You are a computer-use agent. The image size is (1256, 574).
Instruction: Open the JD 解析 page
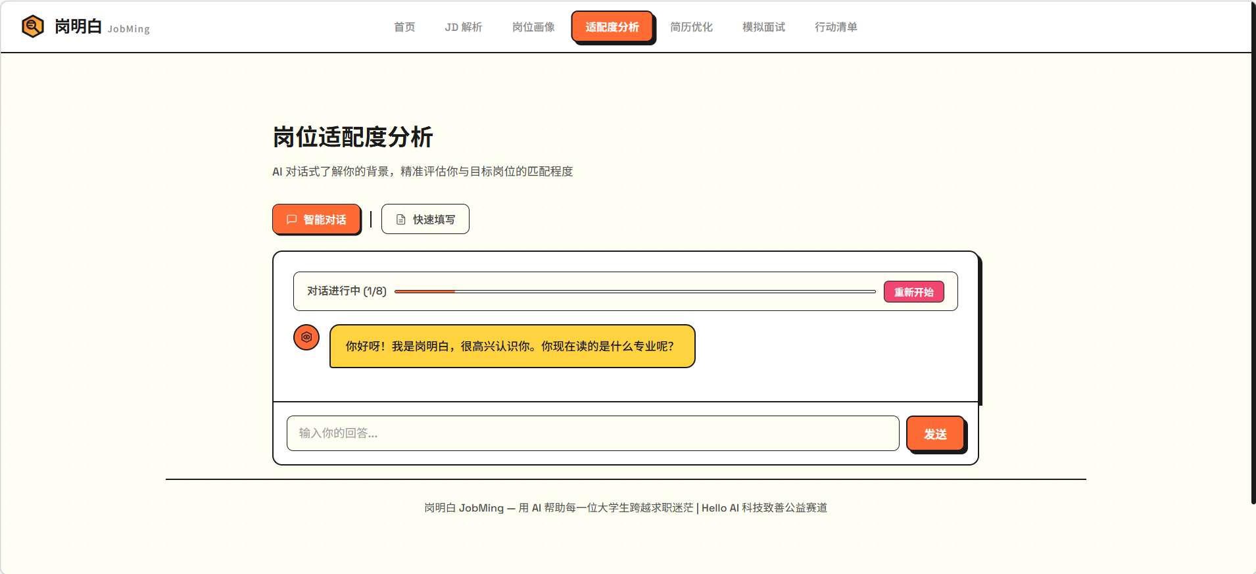pos(463,27)
